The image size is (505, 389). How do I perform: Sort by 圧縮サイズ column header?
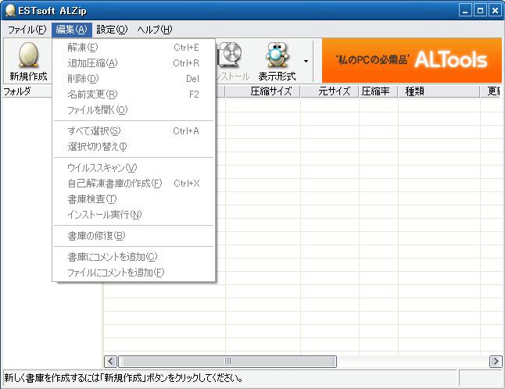click(263, 91)
